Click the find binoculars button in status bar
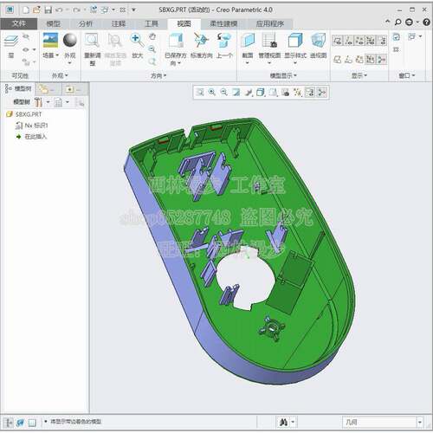 pos(283,423)
